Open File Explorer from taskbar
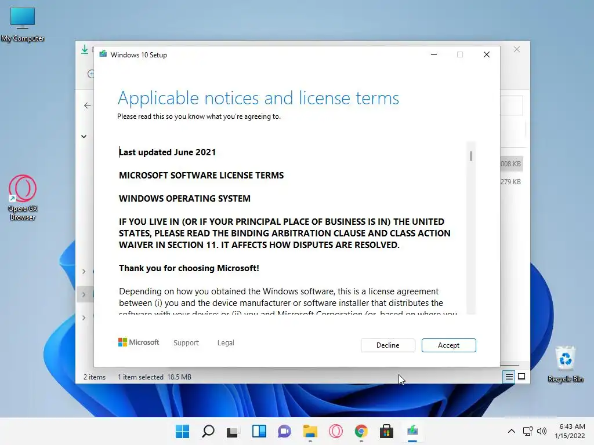 pos(310,431)
